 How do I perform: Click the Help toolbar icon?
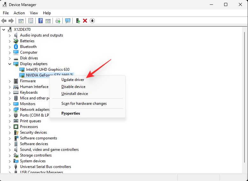[x=41, y=21]
